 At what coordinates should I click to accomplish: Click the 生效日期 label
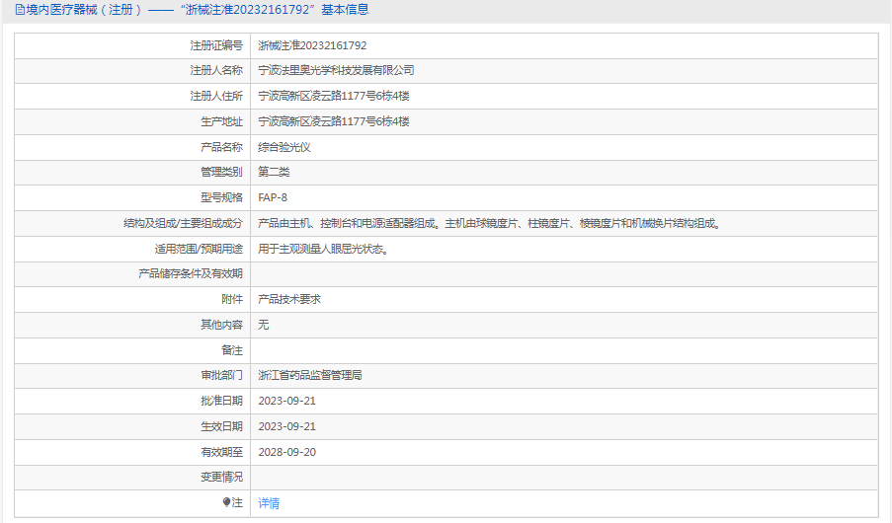point(221,426)
